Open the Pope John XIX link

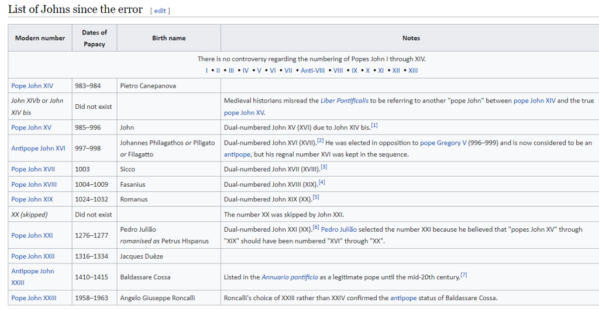(32, 199)
